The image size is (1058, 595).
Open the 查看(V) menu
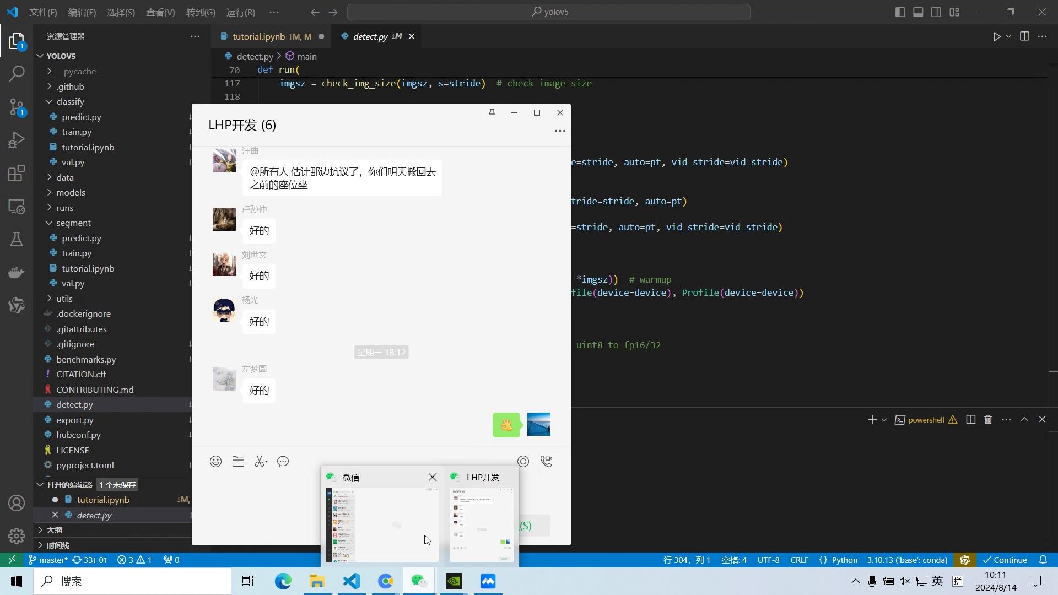(x=160, y=12)
